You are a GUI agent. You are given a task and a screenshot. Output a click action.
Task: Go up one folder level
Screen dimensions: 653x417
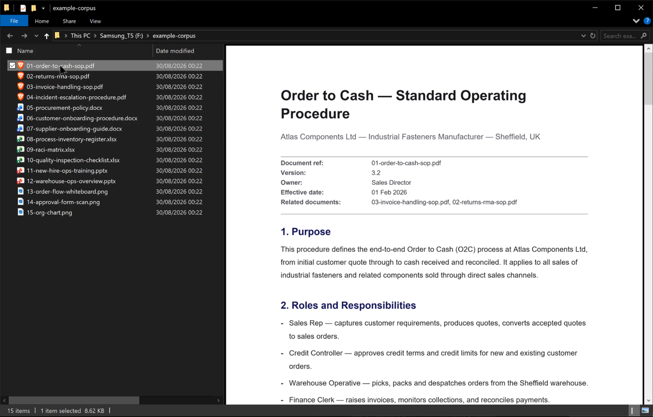[47, 36]
